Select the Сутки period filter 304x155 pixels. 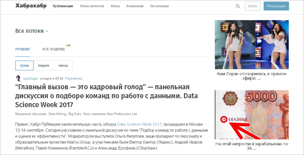click(x=24, y=65)
